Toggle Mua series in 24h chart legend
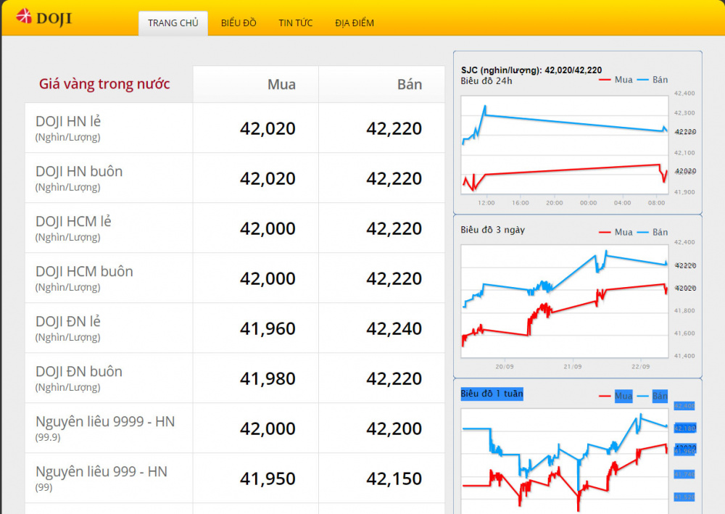The height and width of the screenshot is (514, 725). (x=616, y=80)
